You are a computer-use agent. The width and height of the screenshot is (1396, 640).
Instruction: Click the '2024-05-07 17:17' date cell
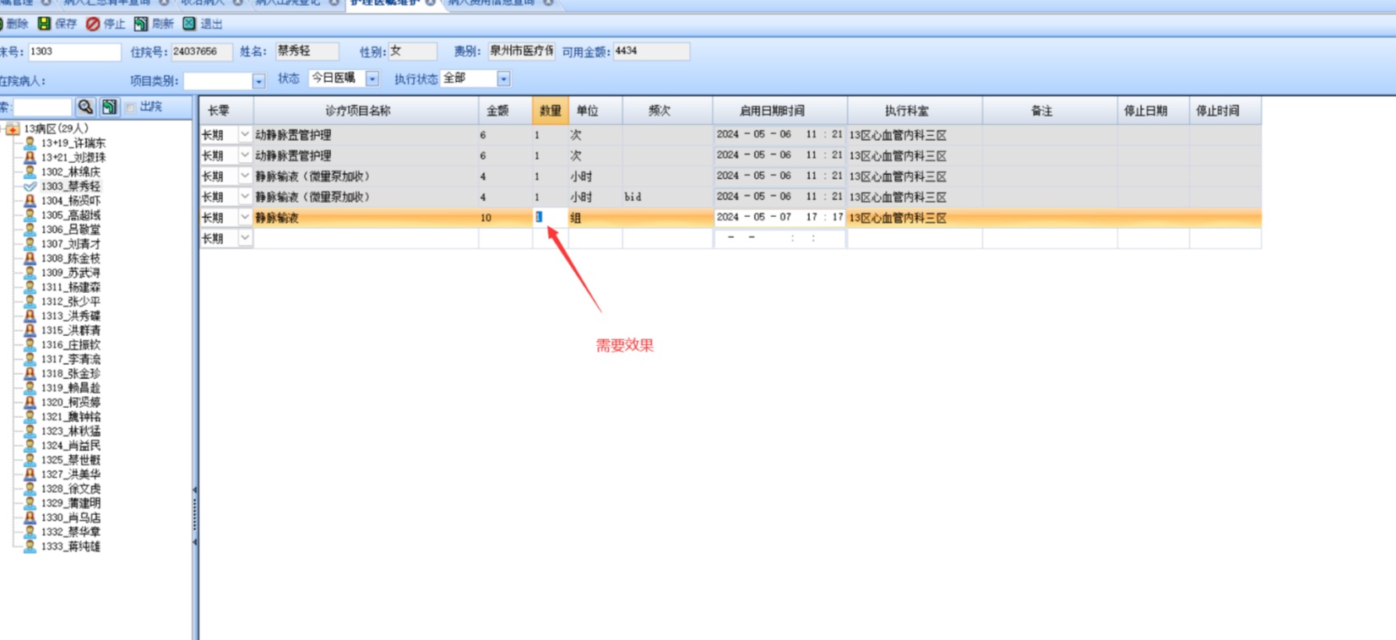(779, 217)
